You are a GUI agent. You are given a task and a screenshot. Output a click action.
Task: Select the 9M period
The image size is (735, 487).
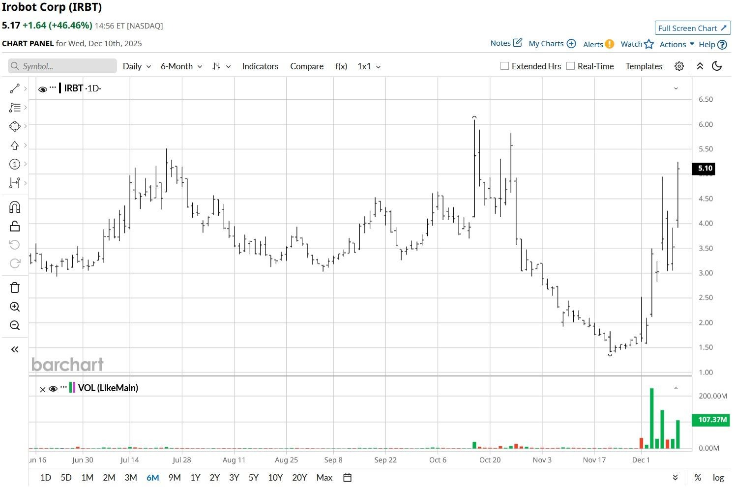(x=175, y=478)
